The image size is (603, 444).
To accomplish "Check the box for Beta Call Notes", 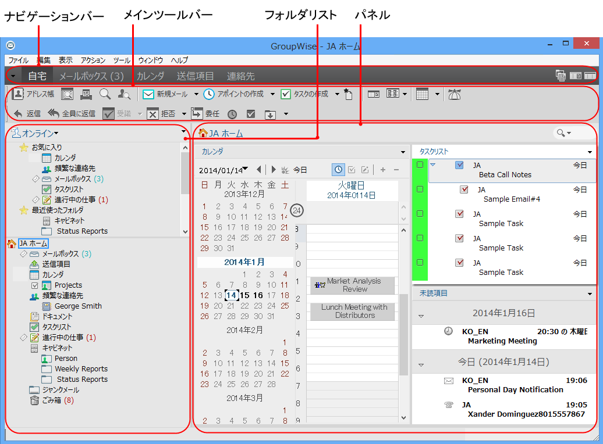I will (x=459, y=165).
